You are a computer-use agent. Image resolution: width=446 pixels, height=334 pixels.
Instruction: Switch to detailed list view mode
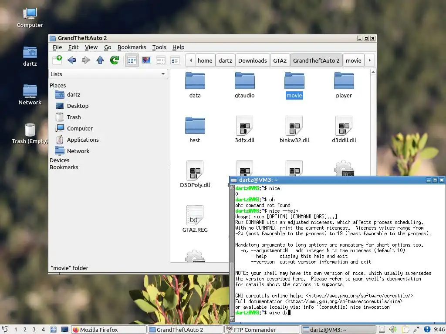tap(175, 60)
